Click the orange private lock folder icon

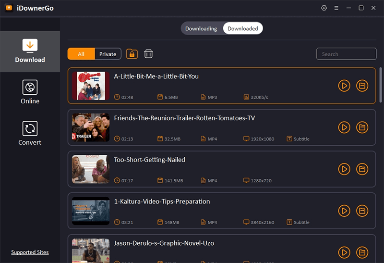(x=132, y=54)
